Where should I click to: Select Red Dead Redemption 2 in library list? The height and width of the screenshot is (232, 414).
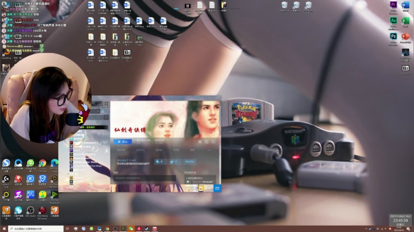click(x=84, y=142)
